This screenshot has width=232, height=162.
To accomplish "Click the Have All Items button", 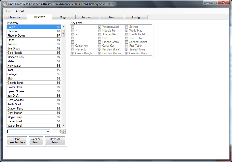I will pos(55,141).
